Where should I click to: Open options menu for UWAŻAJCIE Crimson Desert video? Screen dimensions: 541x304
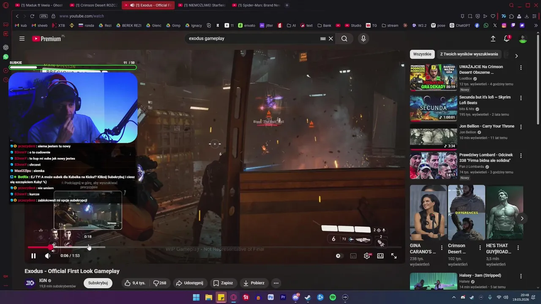pos(521,68)
